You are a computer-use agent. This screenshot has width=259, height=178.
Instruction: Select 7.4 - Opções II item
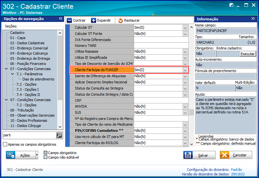28,95
